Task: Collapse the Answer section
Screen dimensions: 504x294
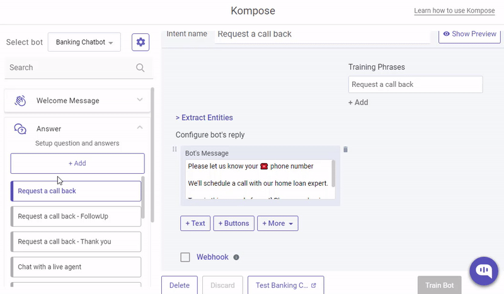Action: [x=139, y=128]
